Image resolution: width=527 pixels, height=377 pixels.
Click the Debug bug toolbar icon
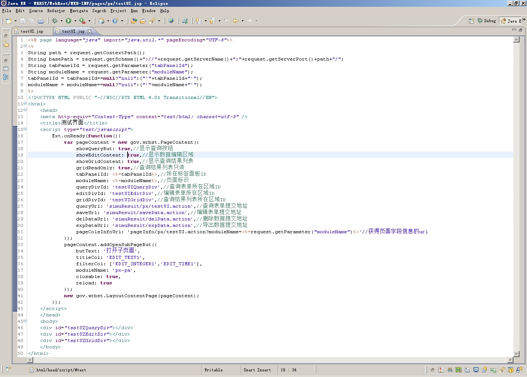(x=55, y=21)
